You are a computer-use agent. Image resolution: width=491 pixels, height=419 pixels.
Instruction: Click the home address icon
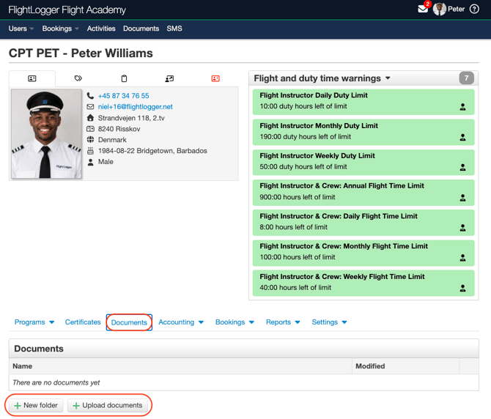click(90, 118)
